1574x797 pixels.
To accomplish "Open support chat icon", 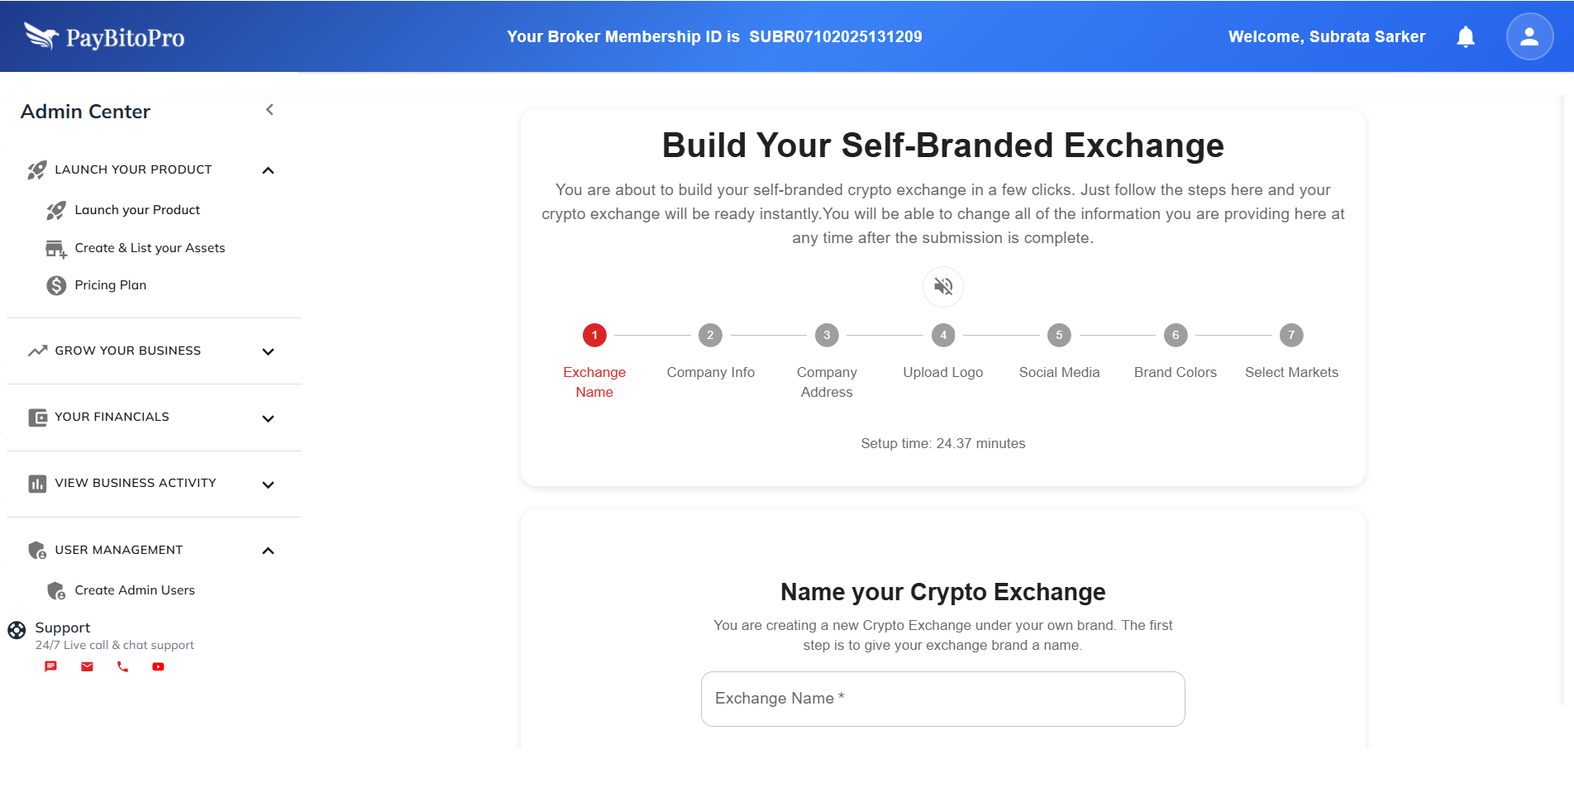I will click(x=50, y=666).
